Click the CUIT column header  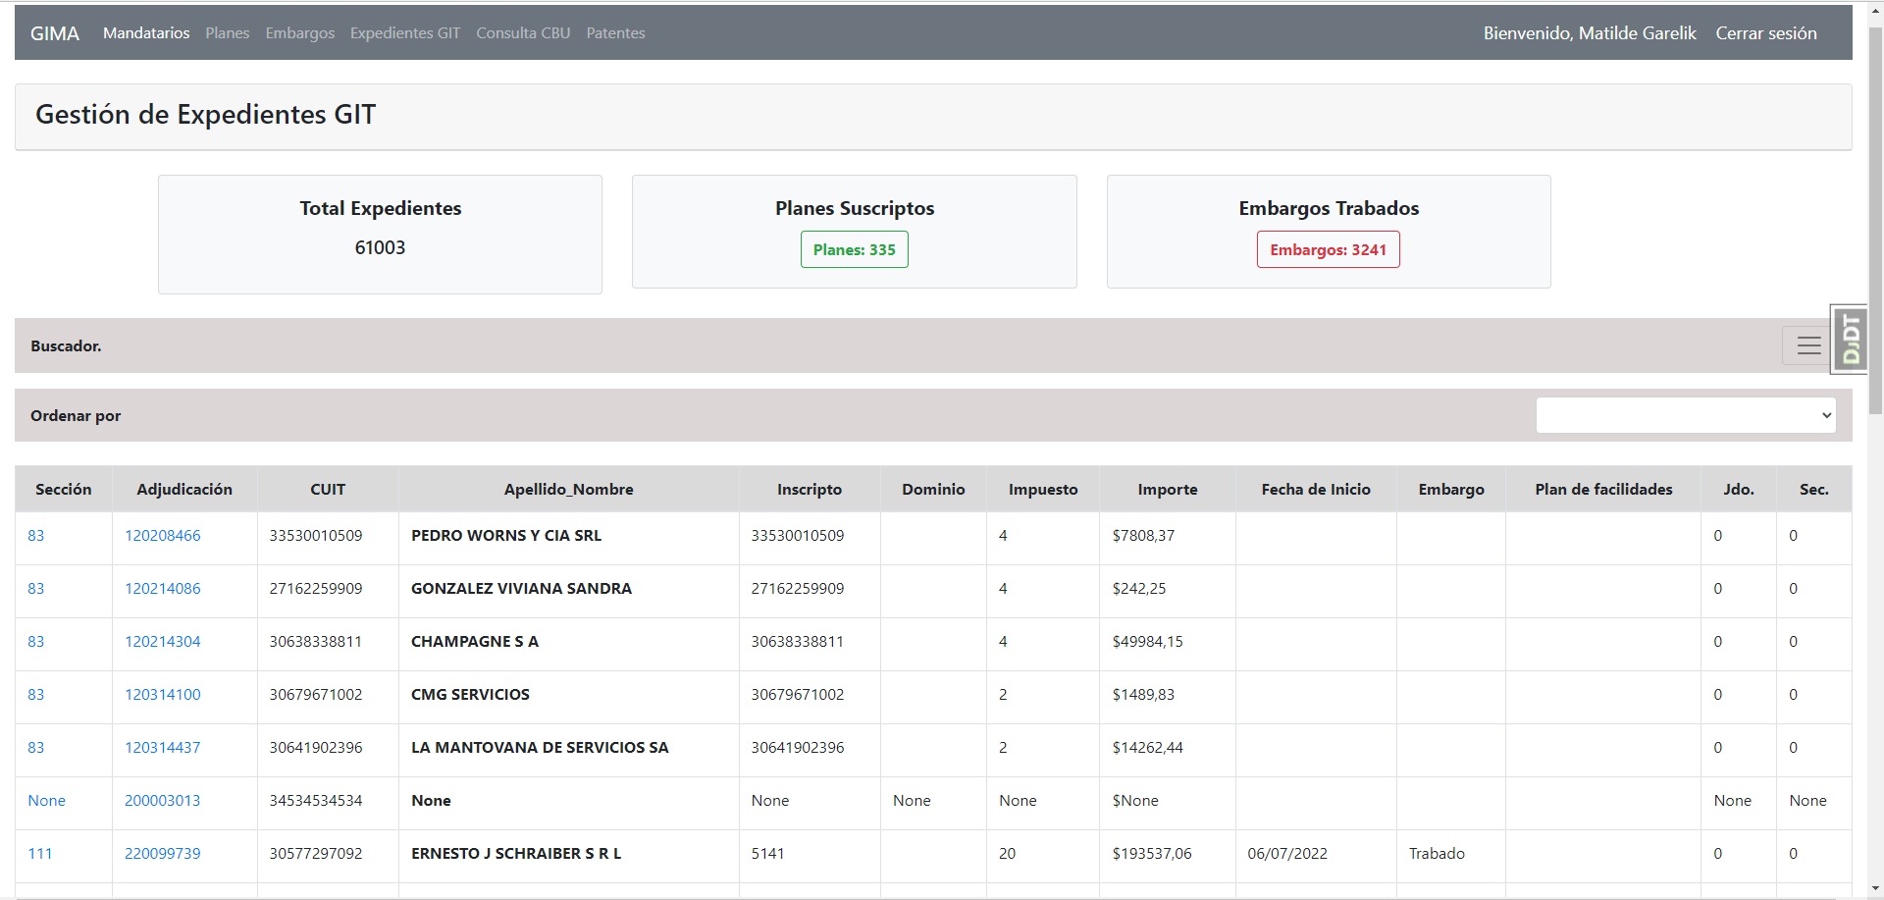[328, 489]
